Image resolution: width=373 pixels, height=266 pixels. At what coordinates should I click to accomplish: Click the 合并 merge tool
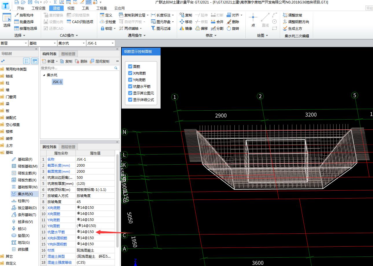pyautogui.click(x=217, y=22)
